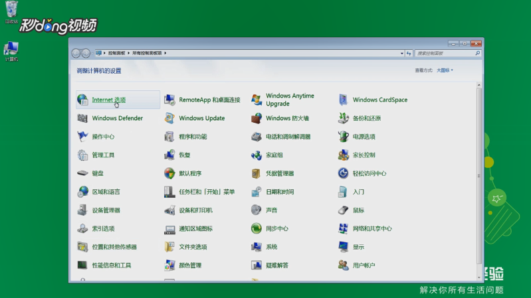This screenshot has width=531, height=298.
Task: Open Windows CardSpace icon
Action: 343,100
